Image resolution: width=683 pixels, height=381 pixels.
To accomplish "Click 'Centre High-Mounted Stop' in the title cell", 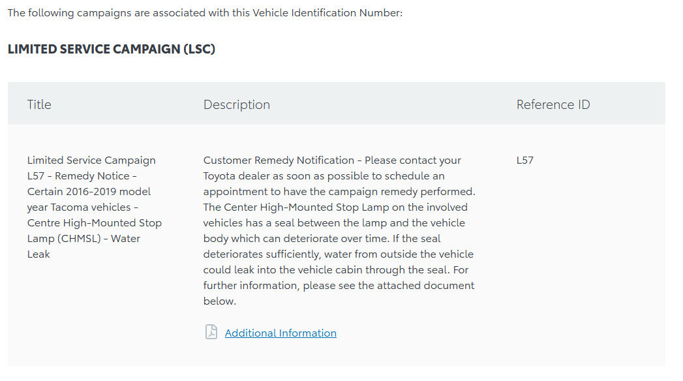I will click(95, 223).
